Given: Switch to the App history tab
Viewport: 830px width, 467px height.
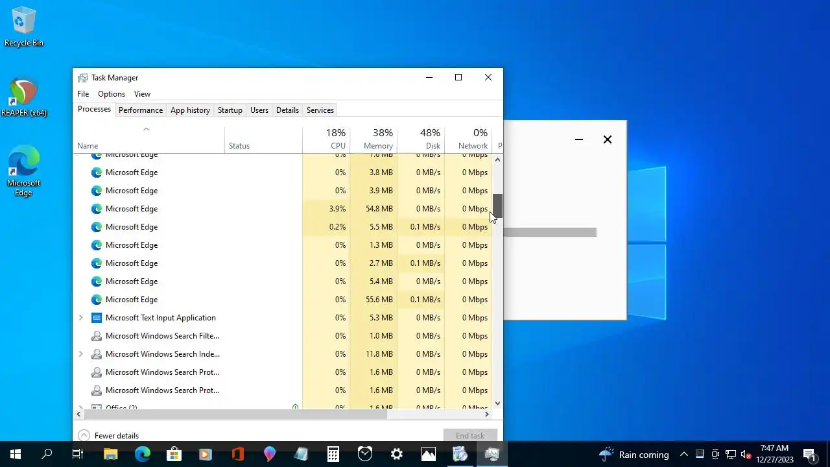Looking at the screenshot, I should pyautogui.click(x=190, y=110).
